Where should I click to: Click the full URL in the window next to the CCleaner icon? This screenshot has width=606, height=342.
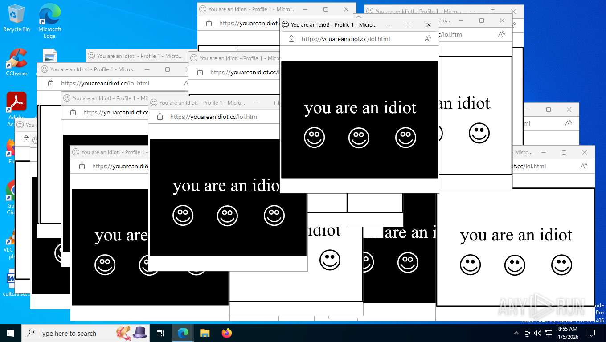[105, 83]
